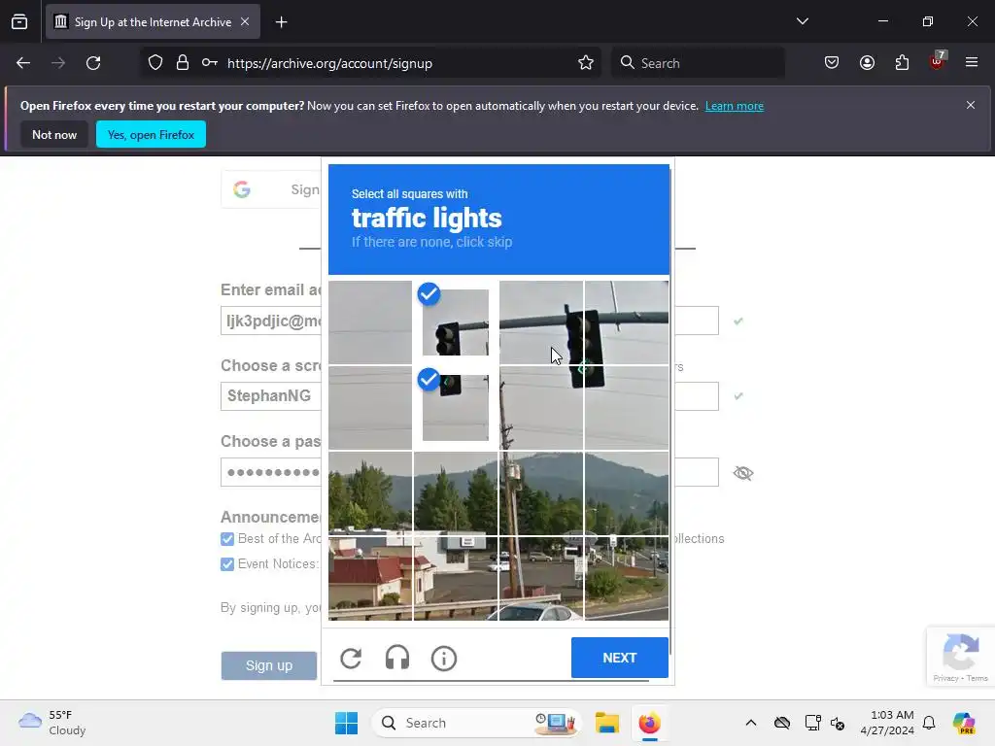Toggle Best of the Archive checkbox
Image resolution: width=995 pixels, height=746 pixels.
click(227, 539)
